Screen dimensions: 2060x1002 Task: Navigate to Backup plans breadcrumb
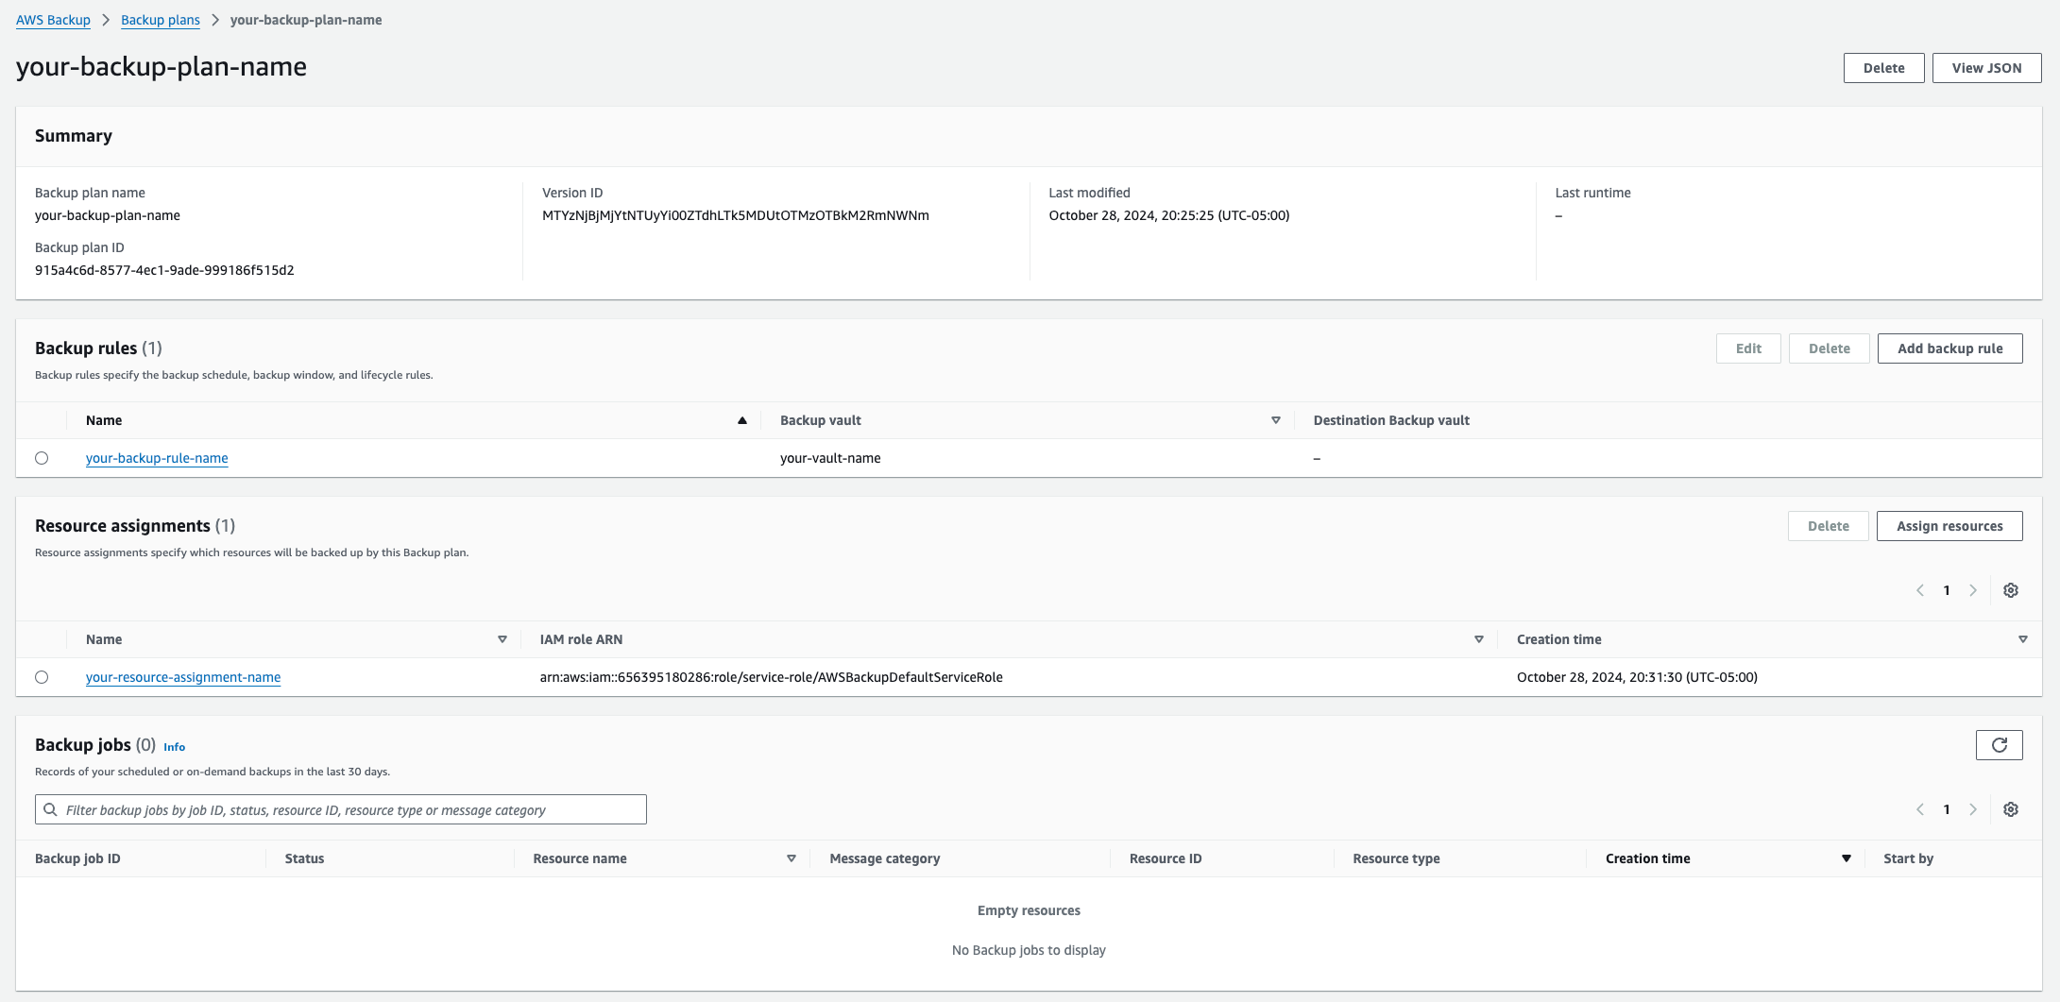coord(161,20)
